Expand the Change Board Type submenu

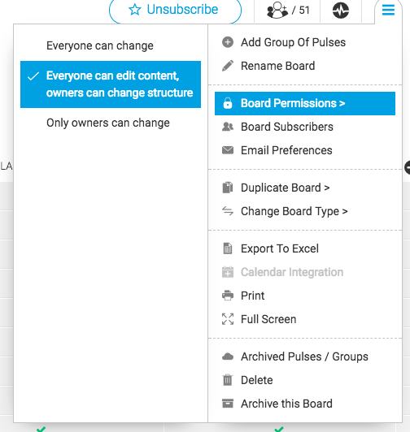tap(305, 211)
